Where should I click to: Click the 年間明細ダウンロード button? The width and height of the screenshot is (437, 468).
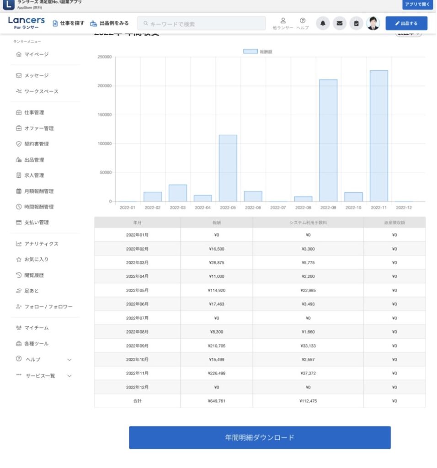[260, 437]
